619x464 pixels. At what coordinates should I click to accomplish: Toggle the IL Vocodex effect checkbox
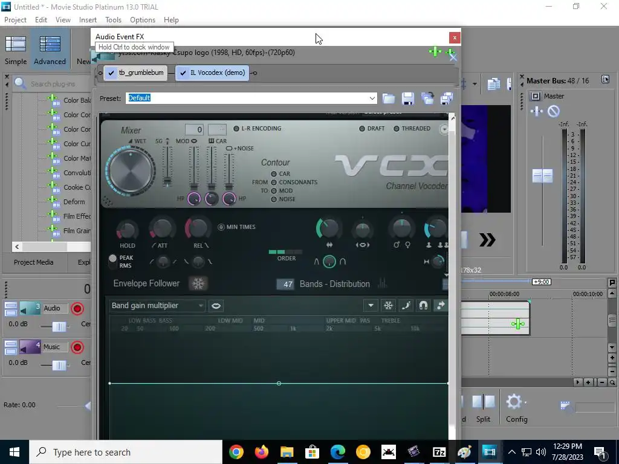[x=183, y=73]
